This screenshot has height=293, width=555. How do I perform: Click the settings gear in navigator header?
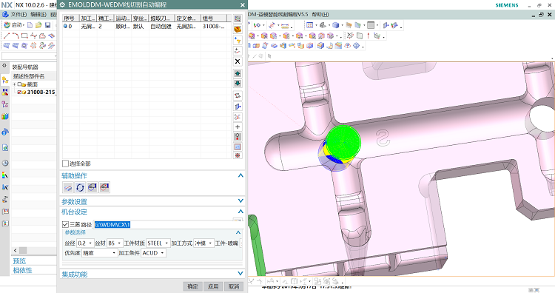[4, 66]
